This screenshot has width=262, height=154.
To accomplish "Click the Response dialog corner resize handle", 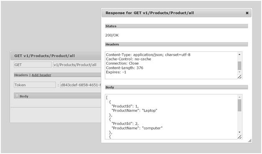I will click(x=250, y=141).
